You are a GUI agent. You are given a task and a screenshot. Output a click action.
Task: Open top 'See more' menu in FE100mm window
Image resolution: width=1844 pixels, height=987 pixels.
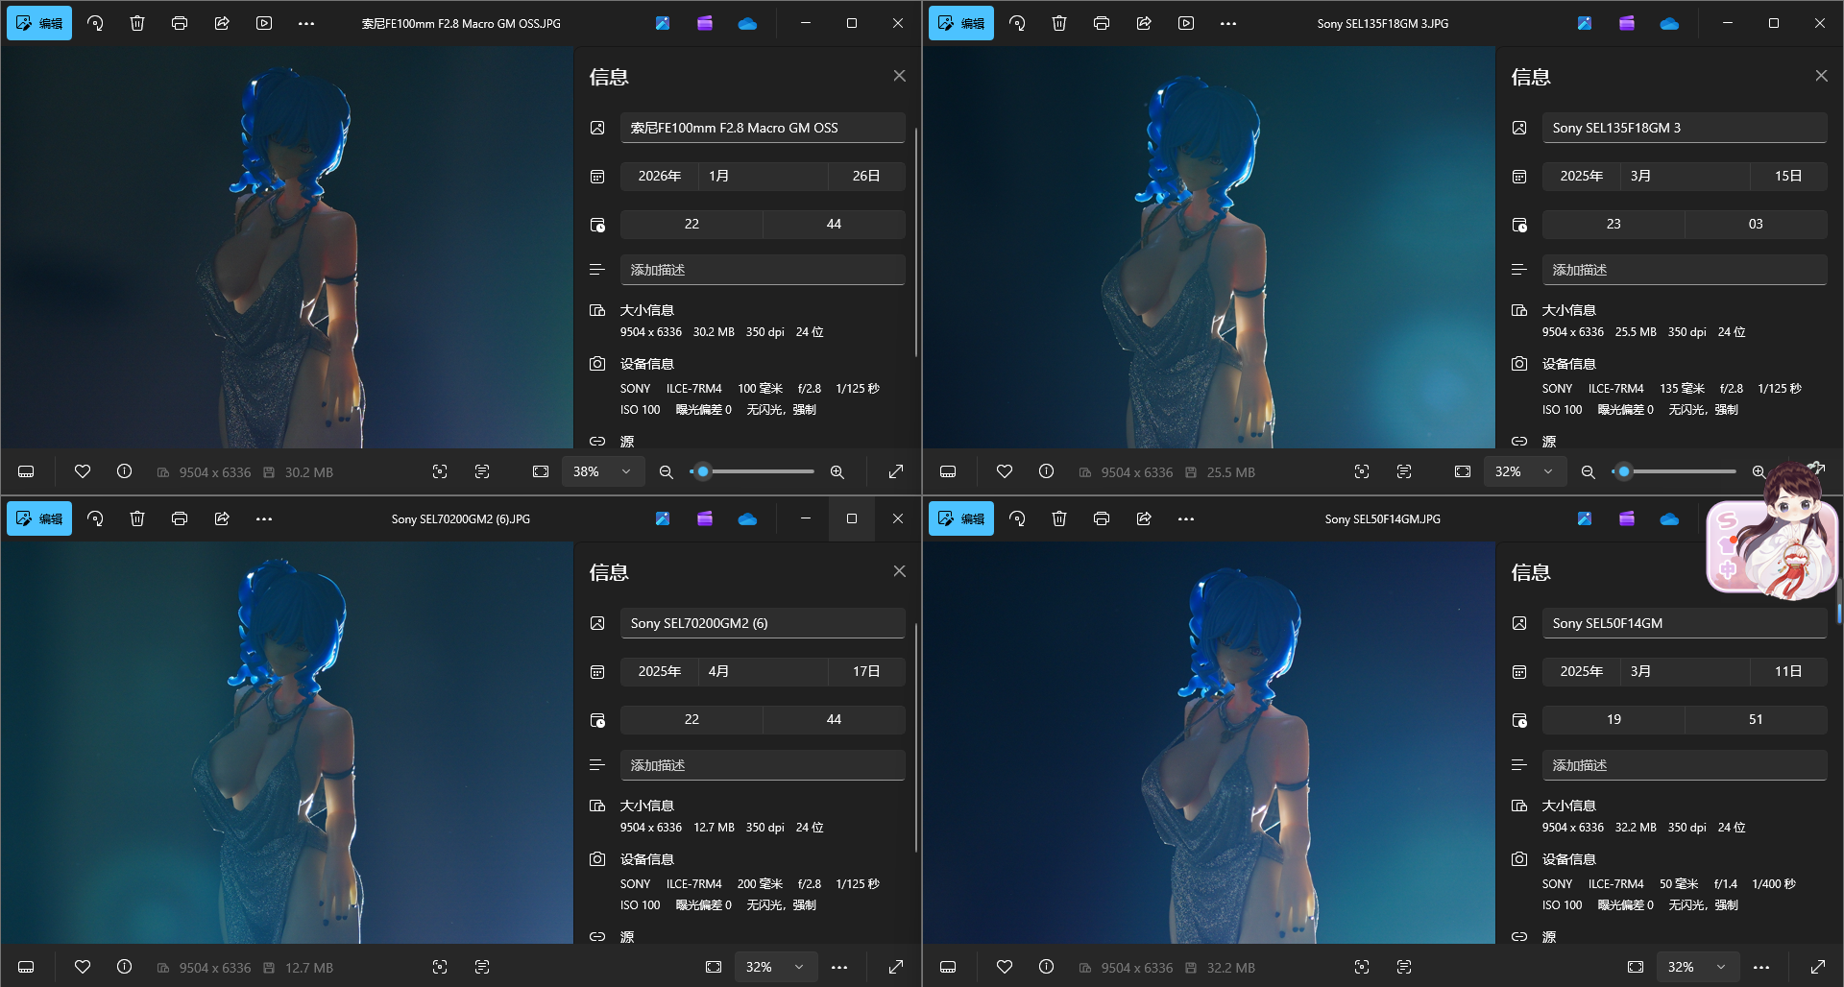coord(306,23)
